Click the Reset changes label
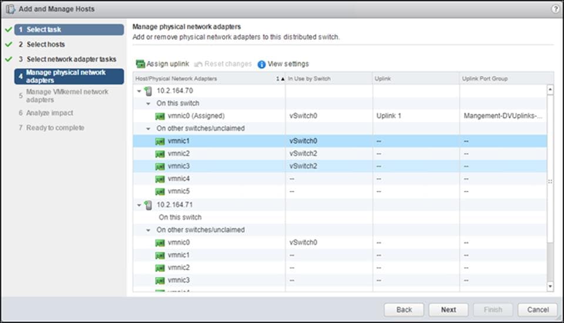564x323 pixels. [228, 64]
